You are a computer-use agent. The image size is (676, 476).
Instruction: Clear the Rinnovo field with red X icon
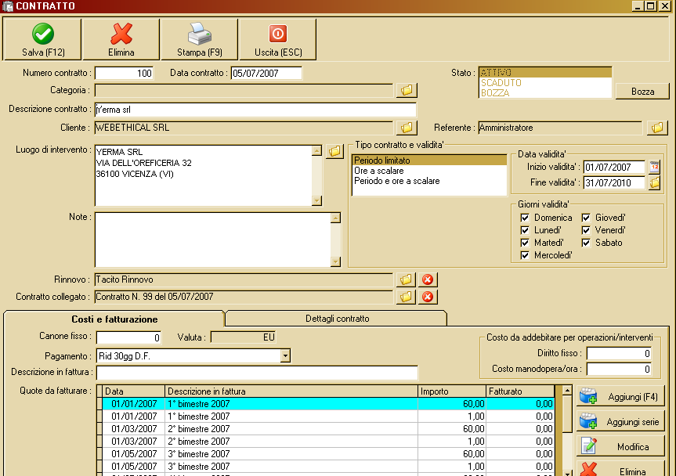coord(428,279)
